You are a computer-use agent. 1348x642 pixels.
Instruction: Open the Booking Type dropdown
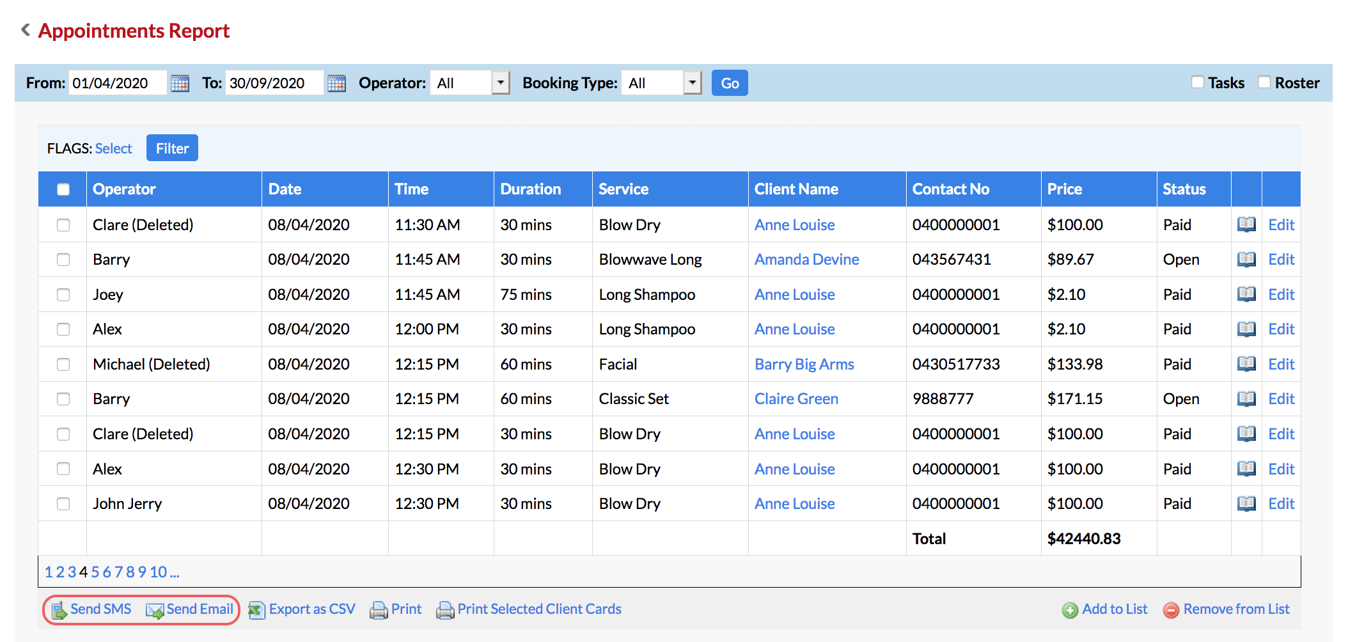point(693,82)
